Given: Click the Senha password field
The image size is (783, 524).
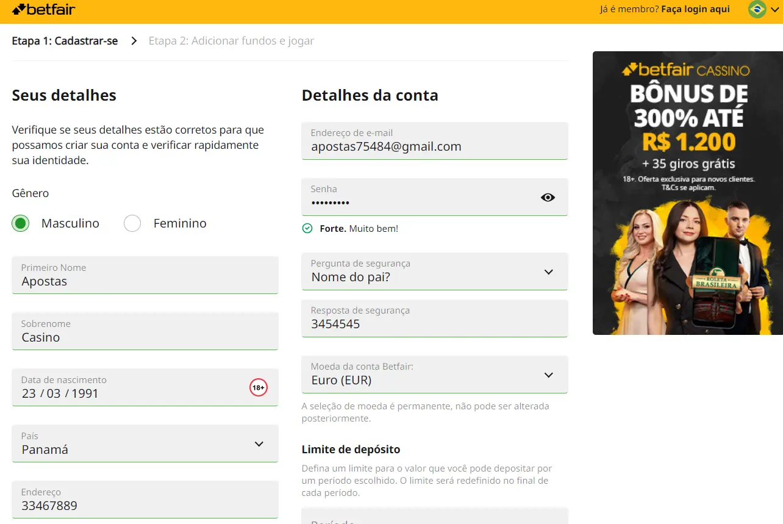Looking at the screenshot, I should (435, 197).
